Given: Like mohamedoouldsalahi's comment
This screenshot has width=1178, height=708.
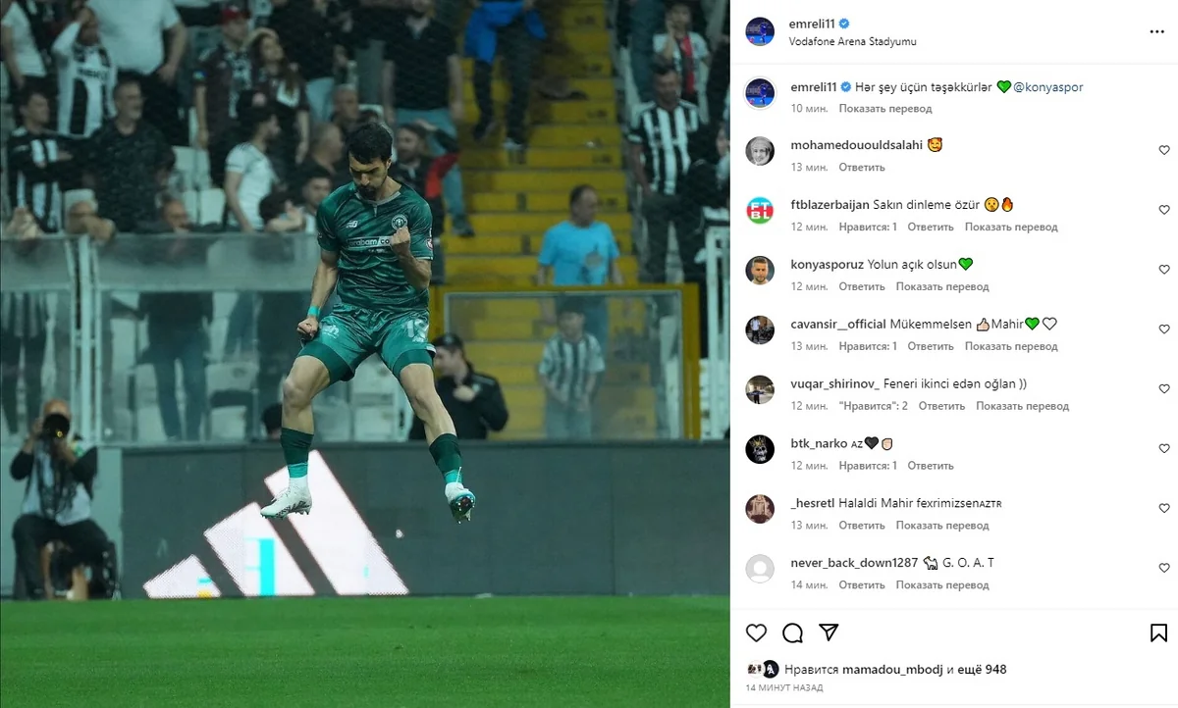Looking at the screenshot, I should pyautogui.click(x=1164, y=150).
